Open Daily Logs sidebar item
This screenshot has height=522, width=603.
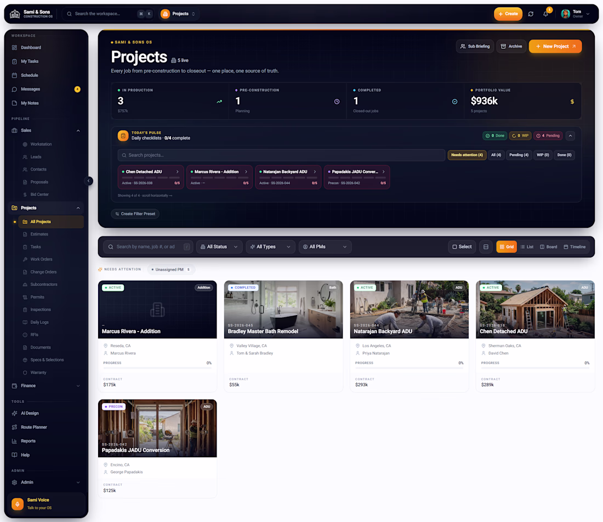(x=51, y=322)
